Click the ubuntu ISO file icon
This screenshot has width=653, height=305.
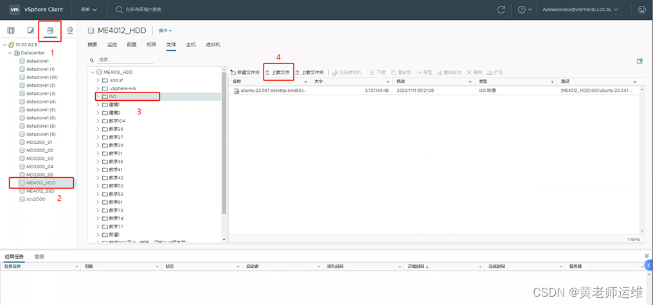[236, 91]
